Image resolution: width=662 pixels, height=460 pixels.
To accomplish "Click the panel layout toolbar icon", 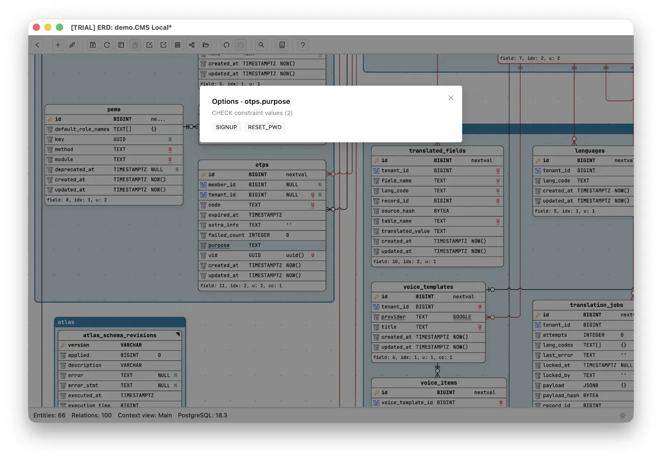I will tap(121, 45).
